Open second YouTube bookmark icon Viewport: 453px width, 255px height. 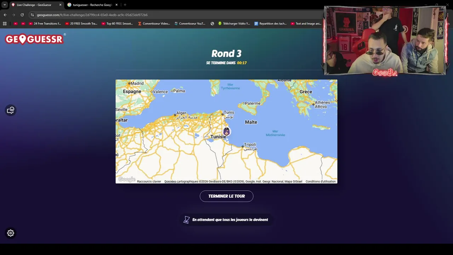(x=23, y=24)
